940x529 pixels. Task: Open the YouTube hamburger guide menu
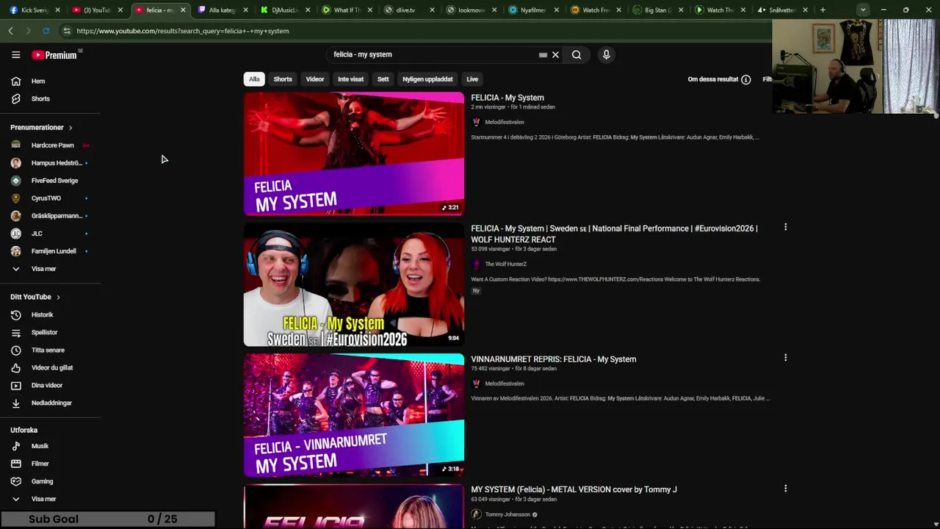(x=15, y=55)
